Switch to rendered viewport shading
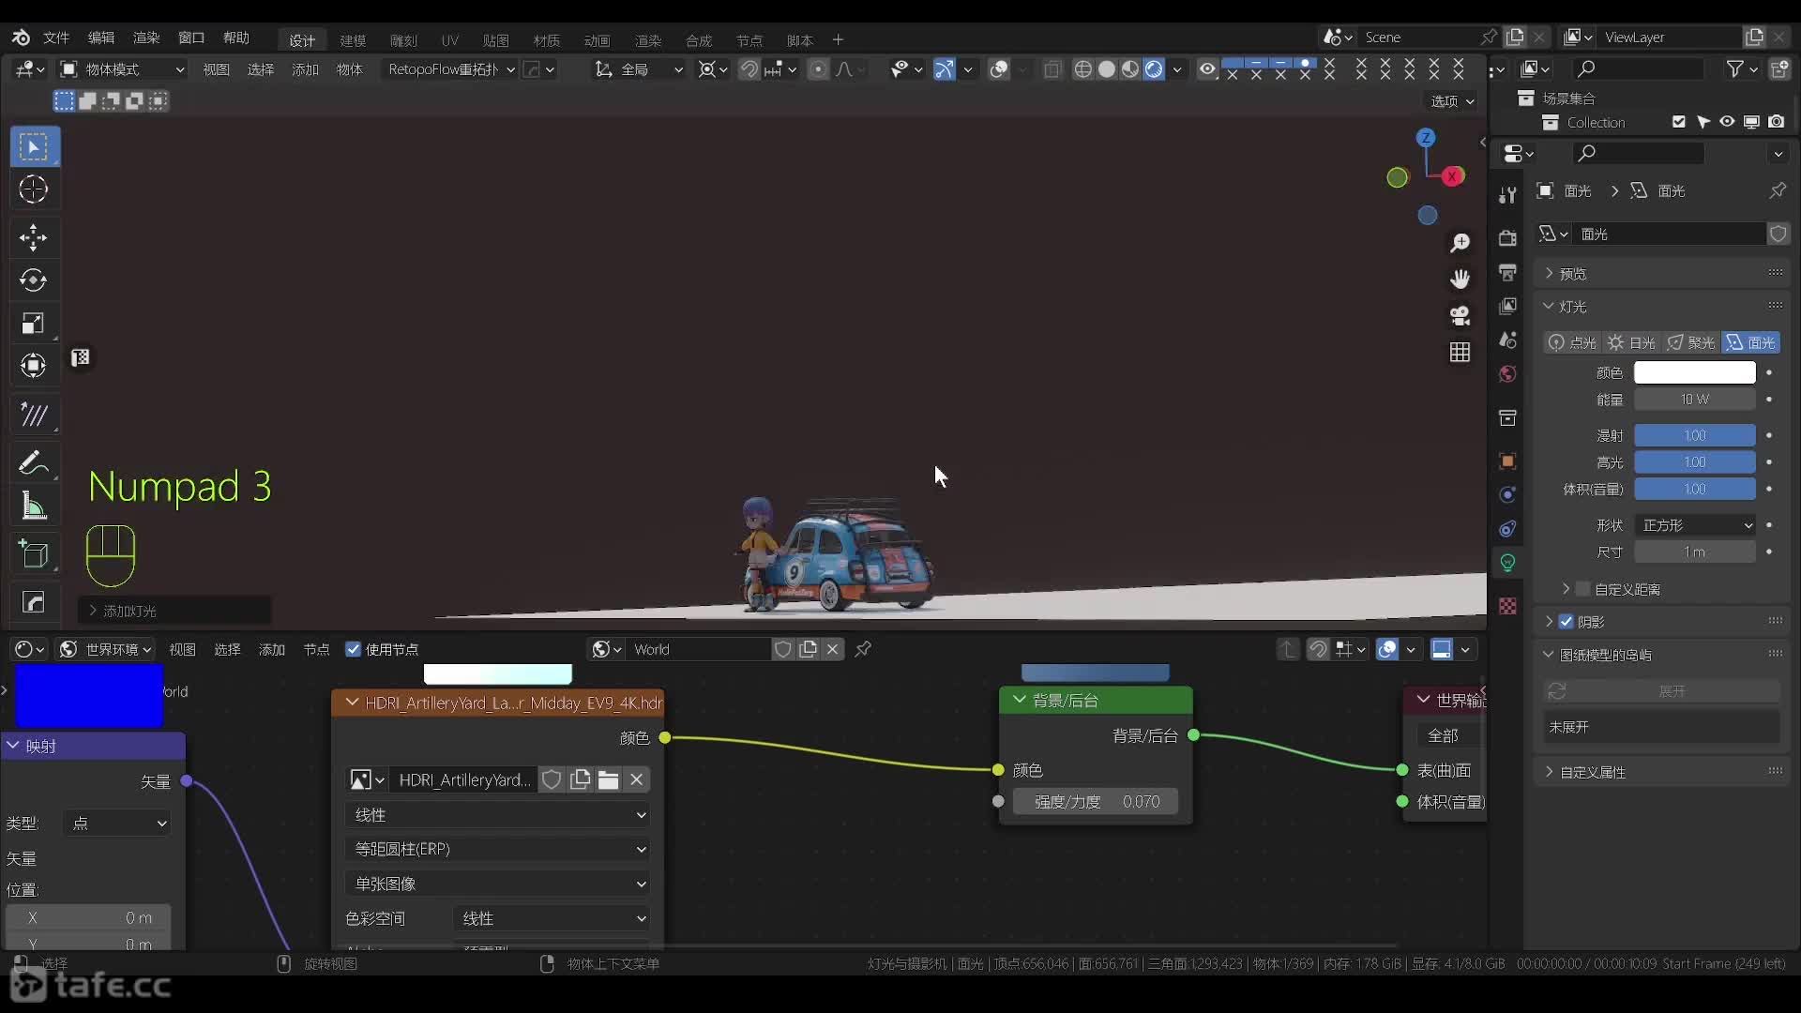This screenshot has width=1801, height=1013. point(1155,69)
